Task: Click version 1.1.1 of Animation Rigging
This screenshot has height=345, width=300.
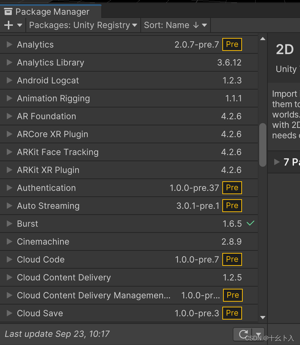Action: 233,99
